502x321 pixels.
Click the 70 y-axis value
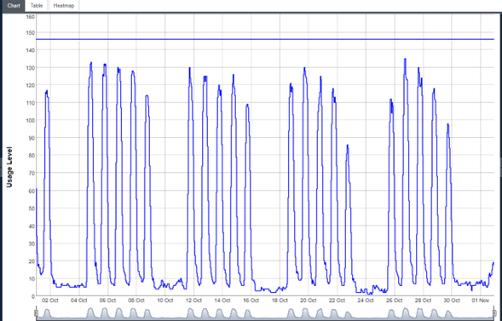[32, 173]
